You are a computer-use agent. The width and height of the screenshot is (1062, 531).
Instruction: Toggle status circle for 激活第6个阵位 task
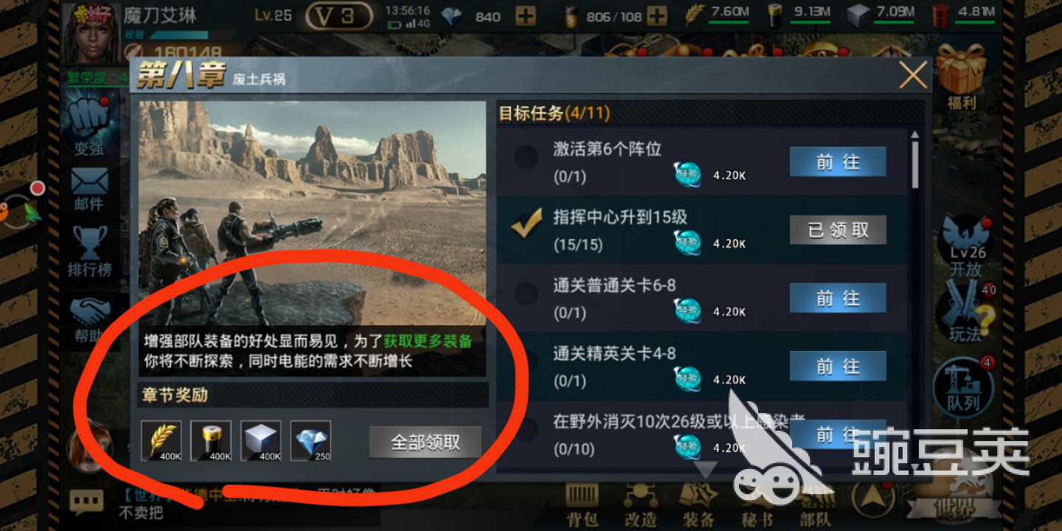click(526, 156)
